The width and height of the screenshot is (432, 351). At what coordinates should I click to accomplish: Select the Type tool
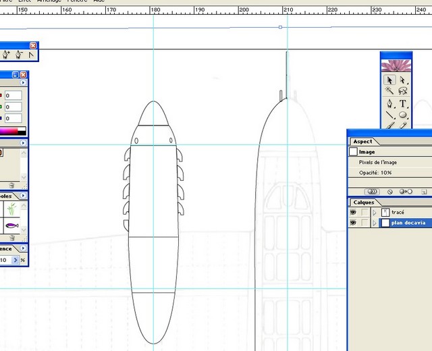(x=402, y=103)
